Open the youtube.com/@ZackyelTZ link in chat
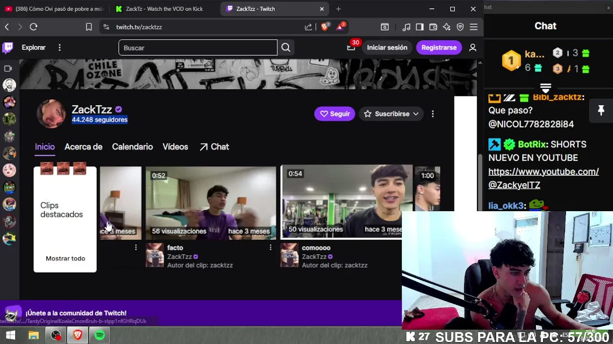 [x=544, y=178]
